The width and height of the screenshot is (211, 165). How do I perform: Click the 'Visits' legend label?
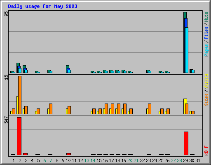pos(206,81)
